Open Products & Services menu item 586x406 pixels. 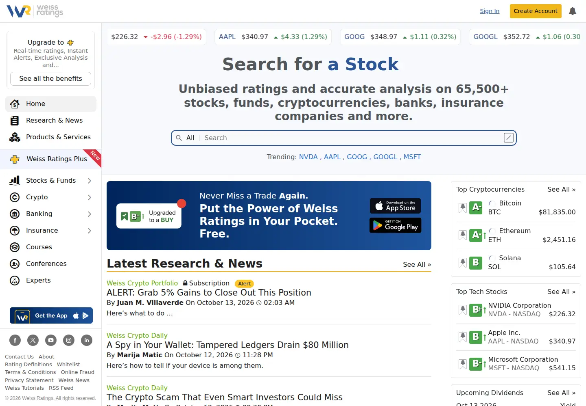51,137
